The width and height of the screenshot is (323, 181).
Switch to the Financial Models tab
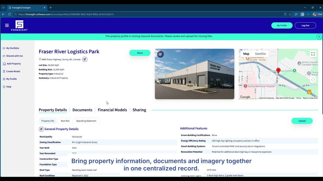click(x=112, y=110)
